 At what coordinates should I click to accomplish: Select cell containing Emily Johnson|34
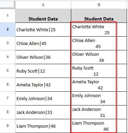pos(43,98)
